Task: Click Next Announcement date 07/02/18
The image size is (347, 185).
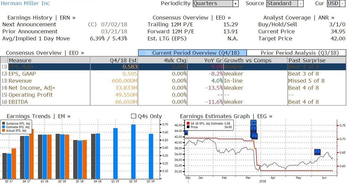Action: [114, 24]
